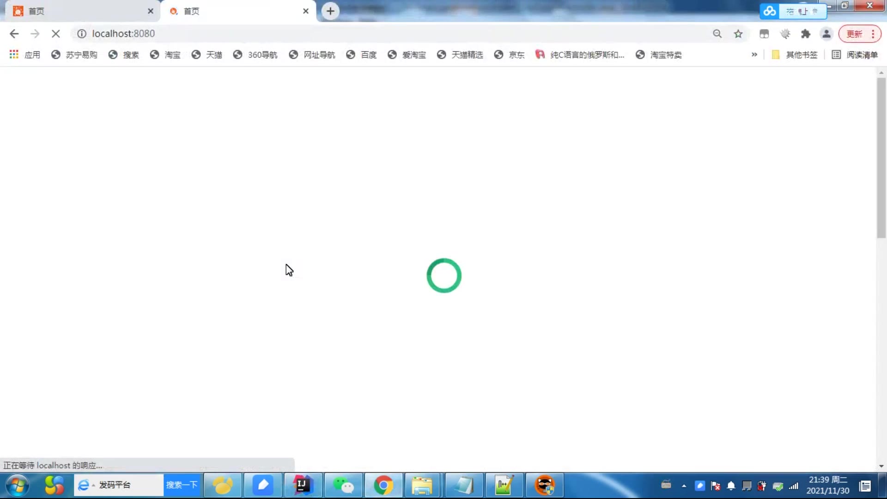Open the extensions puzzle piece menu

(x=806, y=34)
